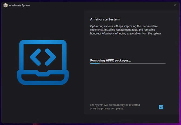The height and width of the screenshot is (125, 181).
Task: Click the 'system will automatically be restarted' text
Action: [115, 107]
